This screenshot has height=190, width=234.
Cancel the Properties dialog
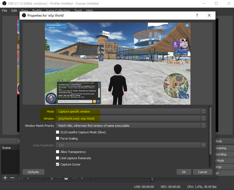point(202,172)
